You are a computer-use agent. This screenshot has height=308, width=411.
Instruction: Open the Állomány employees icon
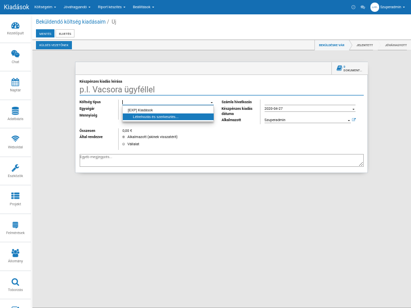(15, 253)
